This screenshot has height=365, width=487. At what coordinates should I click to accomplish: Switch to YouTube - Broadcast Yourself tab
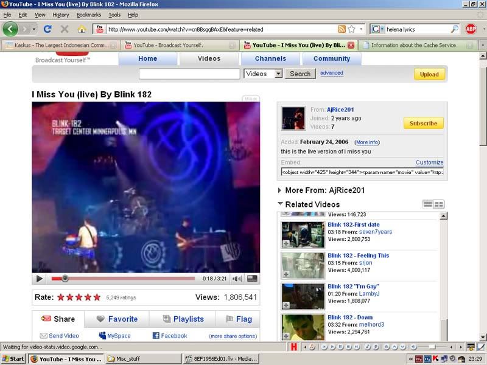(179, 45)
